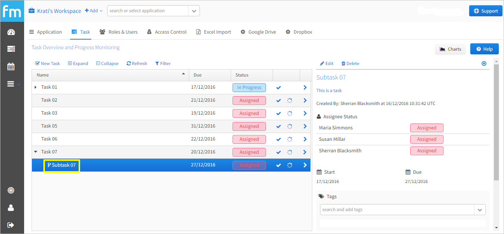
Task: Mark Task 02 complete with checkmark
Action: click(279, 101)
